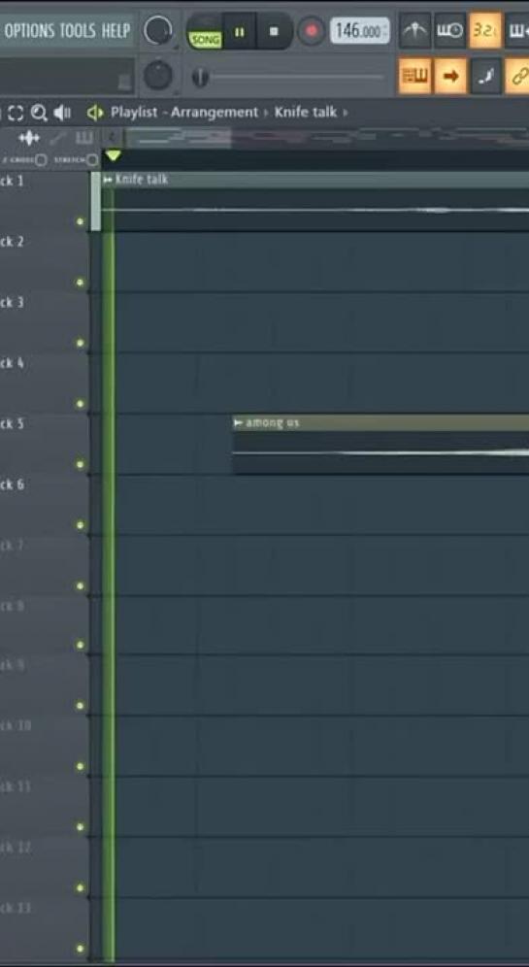
Task: Toggle the wait for input icon
Action: point(450,30)
